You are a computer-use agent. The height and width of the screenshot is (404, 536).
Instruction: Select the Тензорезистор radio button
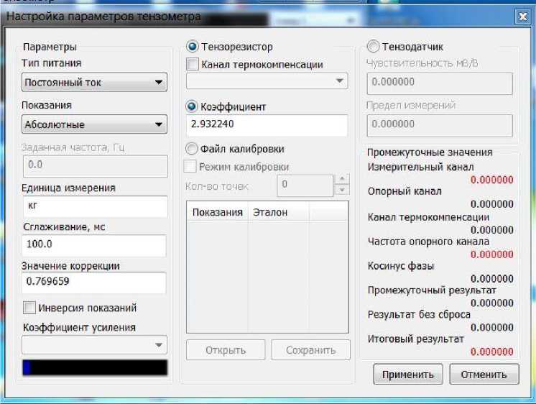[193, 46]
